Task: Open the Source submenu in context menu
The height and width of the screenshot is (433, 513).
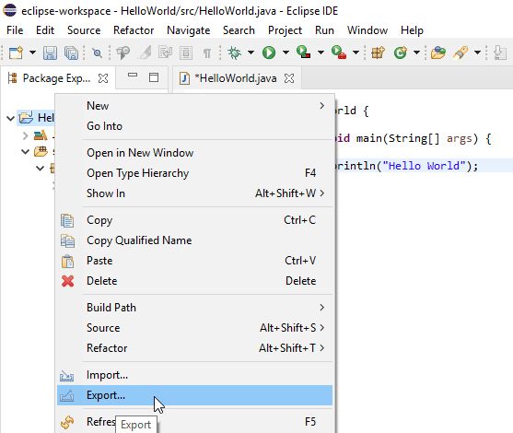Action: point(195,328)
